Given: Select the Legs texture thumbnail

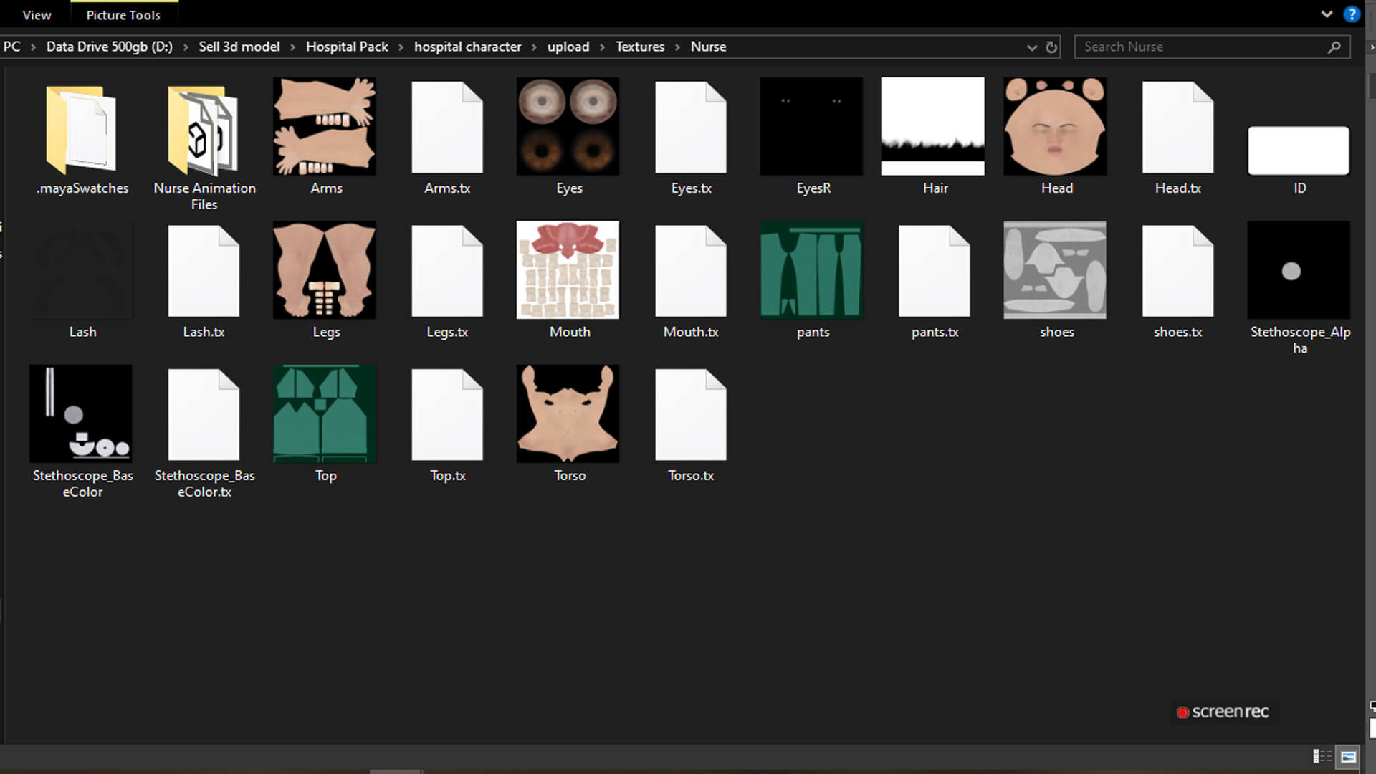Looking at the screenshot, I should coord(325,270).
